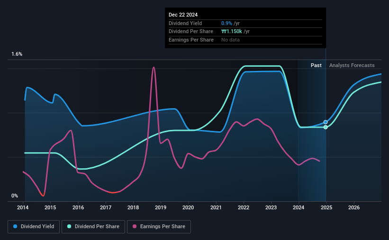Click the 0.9% dividend yield value in tooltip
Viewport: 389px width, 240px height.
click(x=226, y=23)
